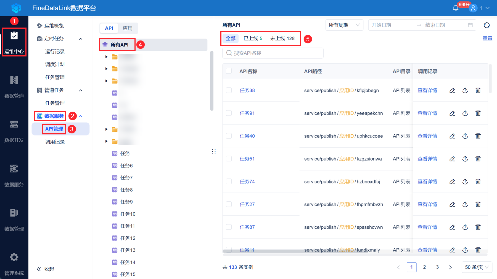Edit 任务91 with the pencil icon
The width and height of the screenshot is (497, 279).
452,113
